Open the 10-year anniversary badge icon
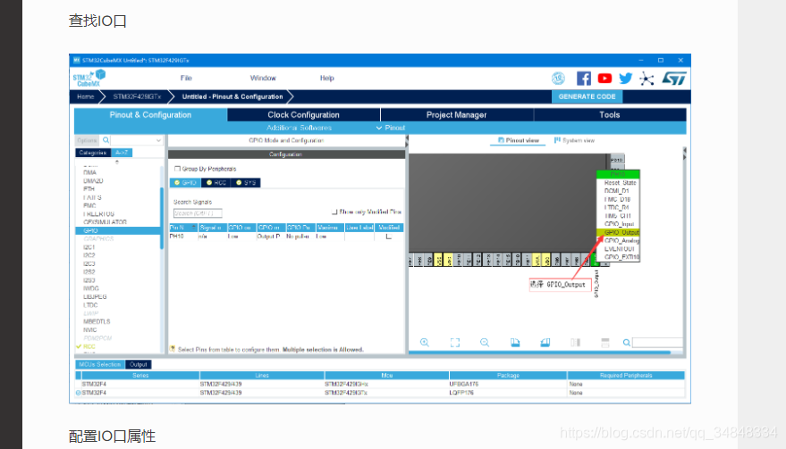 [558, 79]
